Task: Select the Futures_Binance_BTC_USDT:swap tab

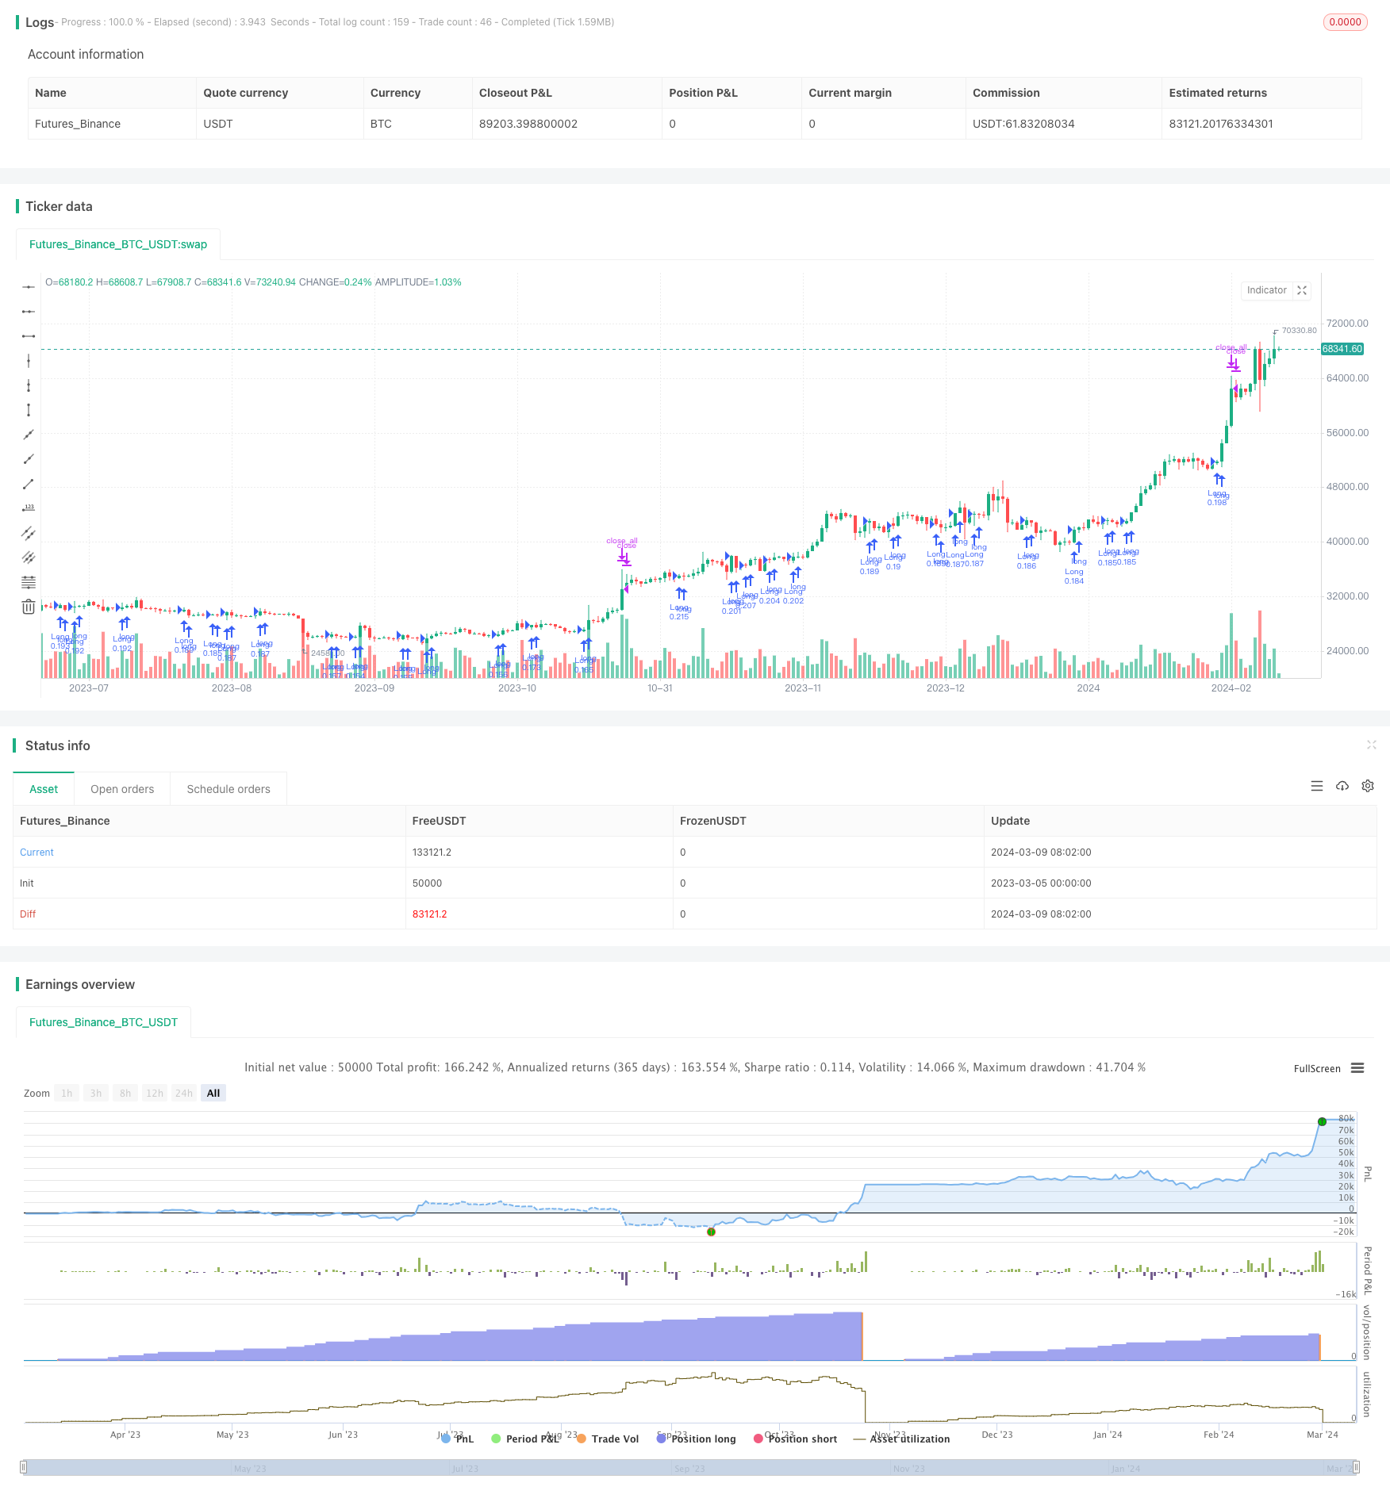Action: tap(118, 244)
